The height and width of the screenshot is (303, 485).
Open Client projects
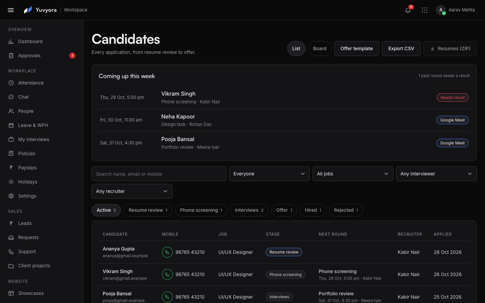point(42,266)
